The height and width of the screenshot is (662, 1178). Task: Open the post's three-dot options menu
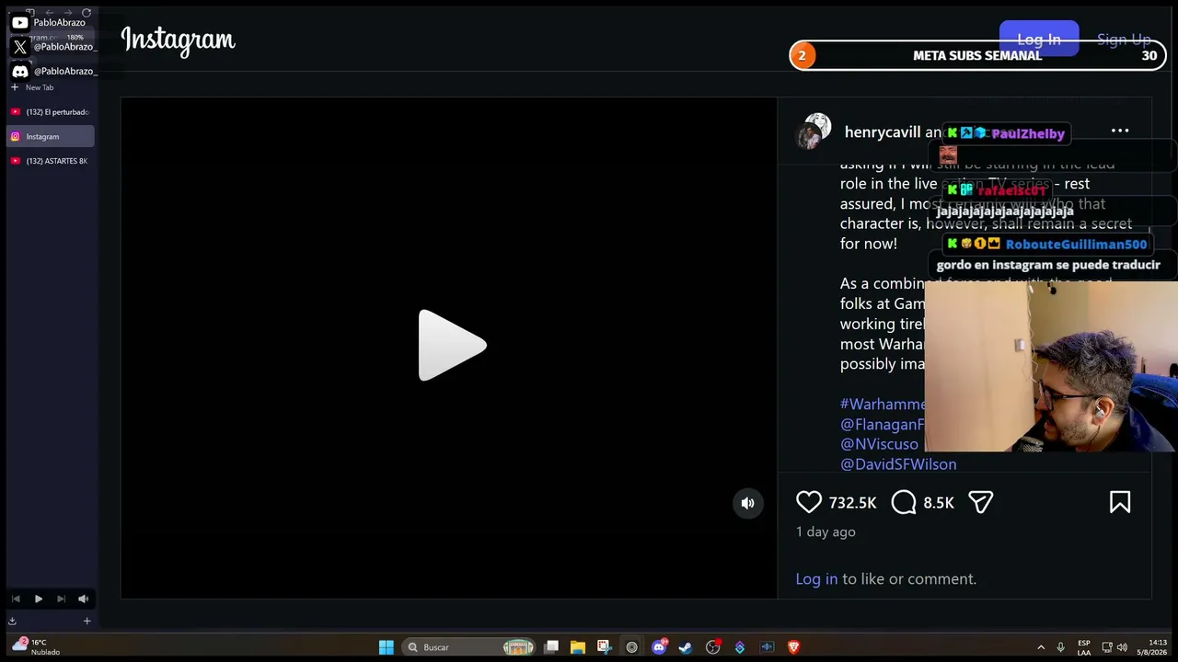tap(1120, 131)
